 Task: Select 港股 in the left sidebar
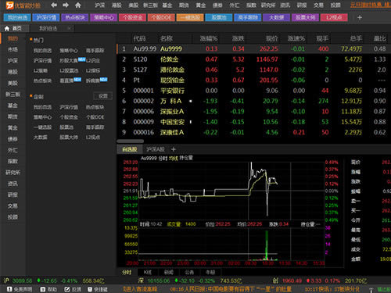pyautogui.click(x=13, y=72)
